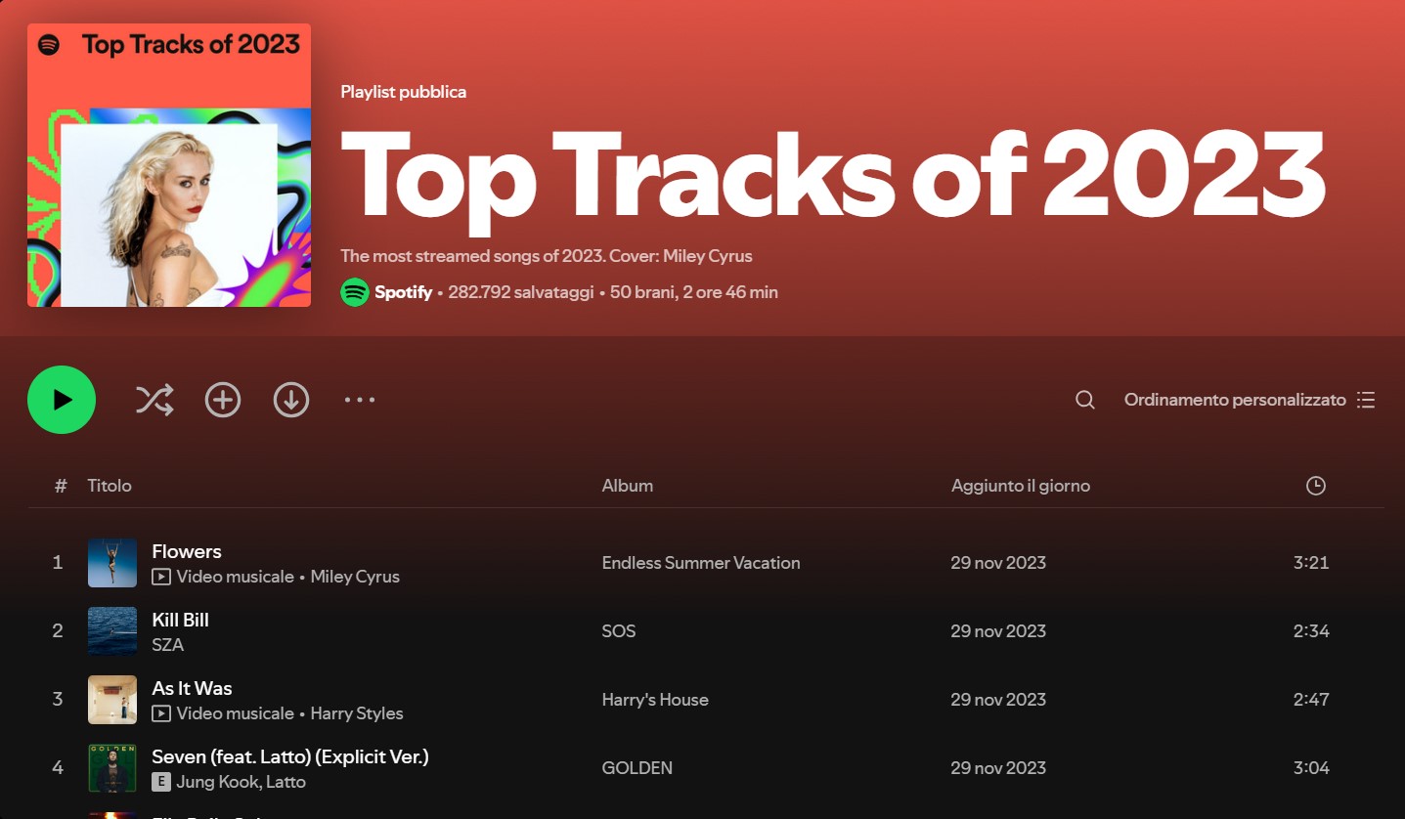The image size is (1405, 819).
Task: Click the As It Was album artwork thumbnail
Action: tap(112, 700)
